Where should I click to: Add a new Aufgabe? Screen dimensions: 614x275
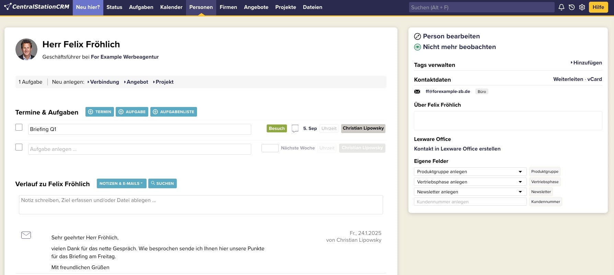pos(132,112)
